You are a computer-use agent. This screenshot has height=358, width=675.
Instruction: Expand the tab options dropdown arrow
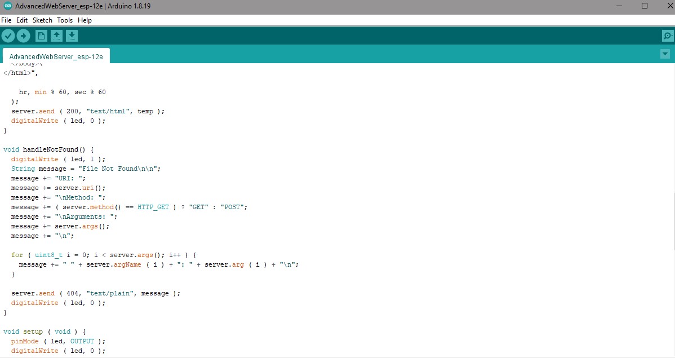click(x=665, y=54)
